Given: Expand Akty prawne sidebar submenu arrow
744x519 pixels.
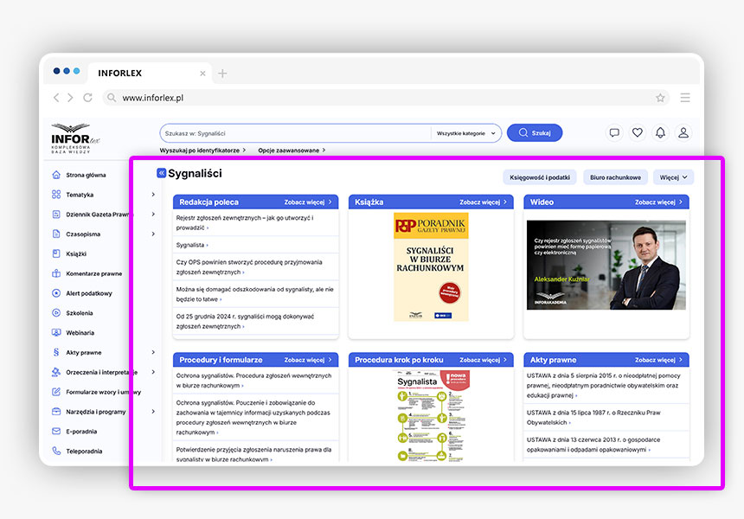Looking at the screenshot, I should pyautogui.click(x=153, y=353).
